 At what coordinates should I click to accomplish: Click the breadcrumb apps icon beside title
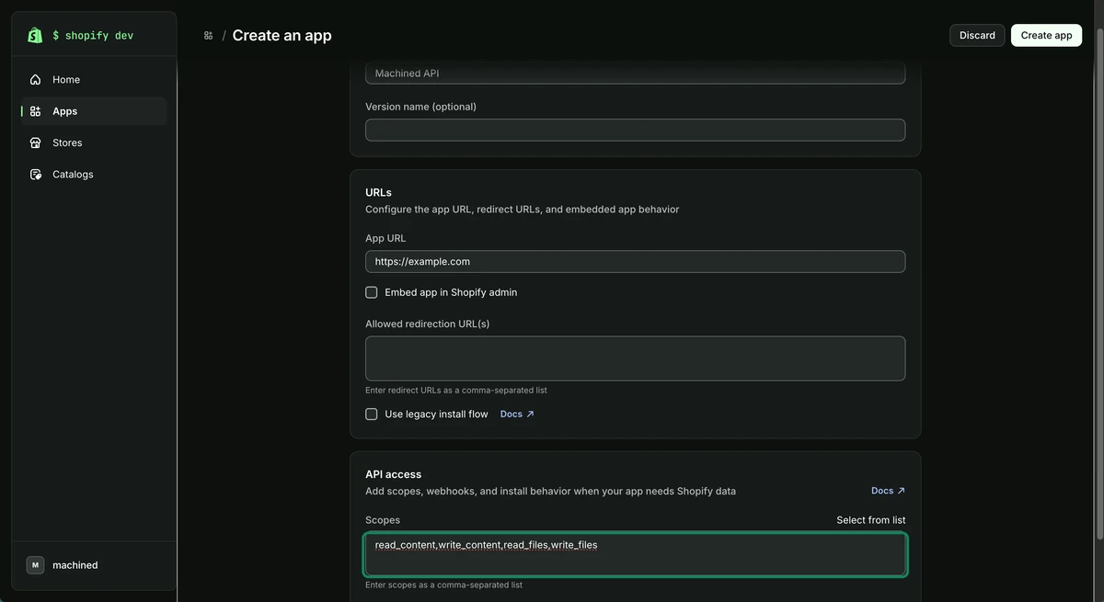tap(209, 36)
